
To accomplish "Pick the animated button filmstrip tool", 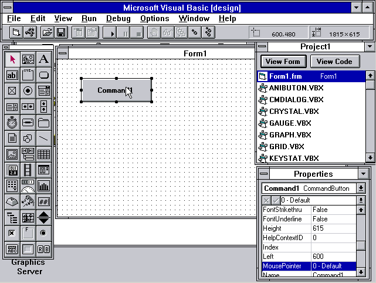I will pyautogui.click(x=28, y=170).
